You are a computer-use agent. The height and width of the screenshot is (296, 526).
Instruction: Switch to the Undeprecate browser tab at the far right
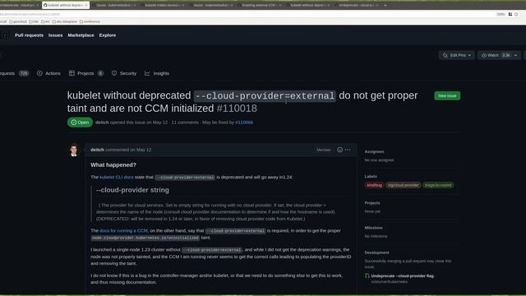click(x=358, y=5)
